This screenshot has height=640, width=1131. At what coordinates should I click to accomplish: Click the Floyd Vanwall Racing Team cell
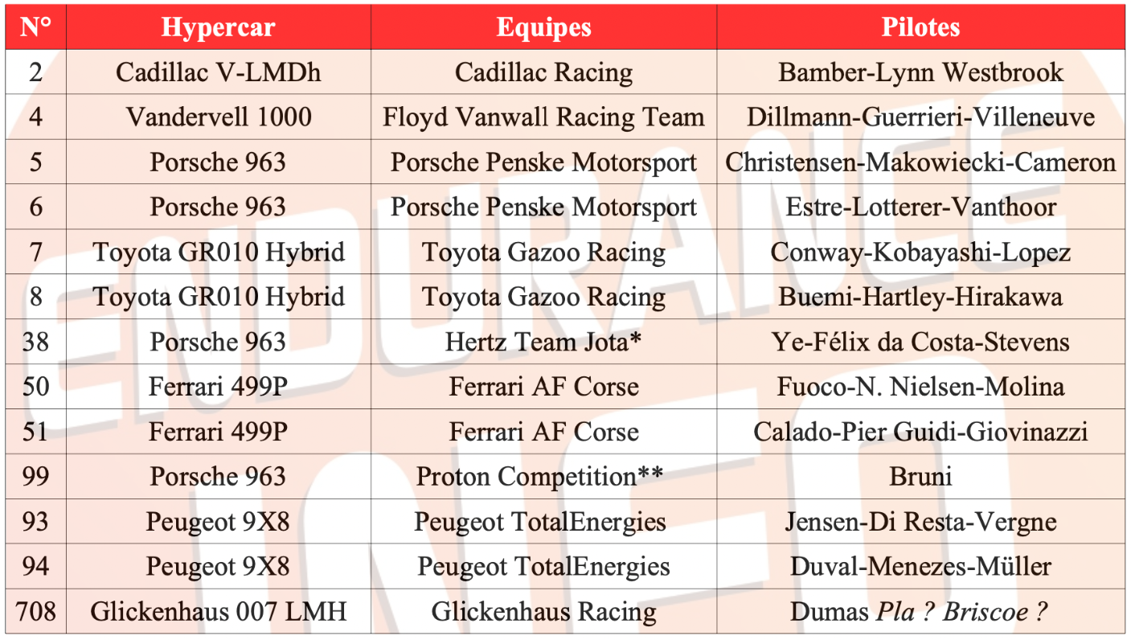coord(543,117)
